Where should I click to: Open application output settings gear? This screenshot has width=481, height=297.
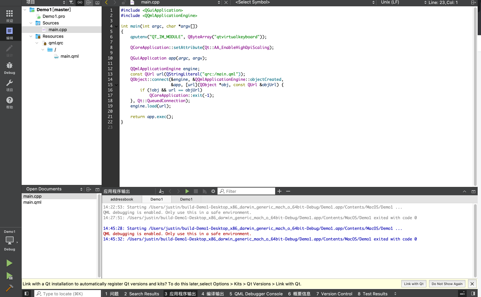coord(213,191)
